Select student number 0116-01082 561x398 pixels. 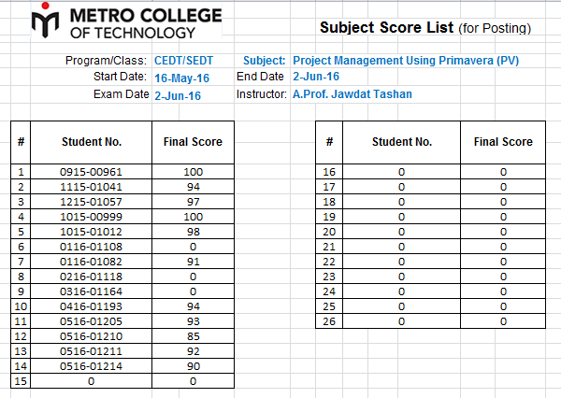point(92,262)
